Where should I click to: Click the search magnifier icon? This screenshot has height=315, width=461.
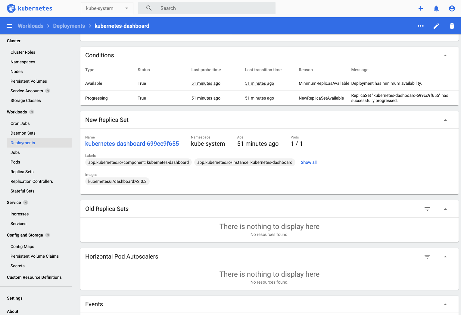149,8
